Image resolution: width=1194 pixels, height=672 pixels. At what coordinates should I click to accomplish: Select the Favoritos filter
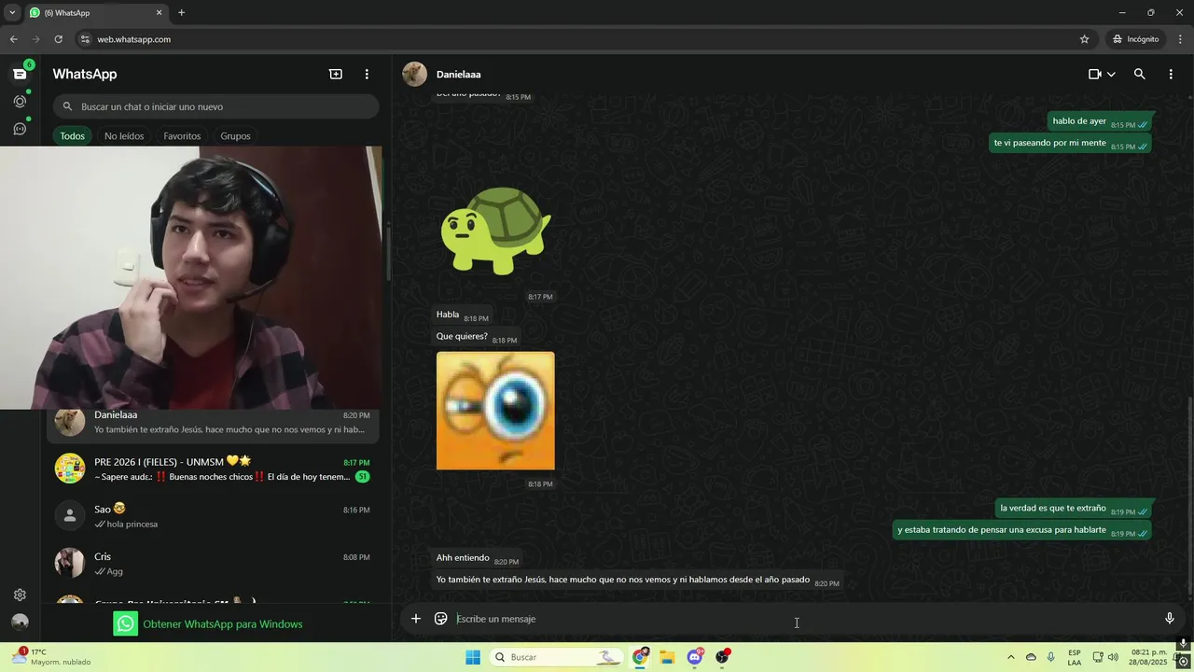[x=182, y=136]
